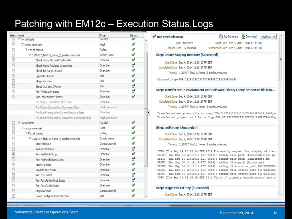
Task: Click status checkmark for Check for Target Status
Action: (x=133, y=70)
